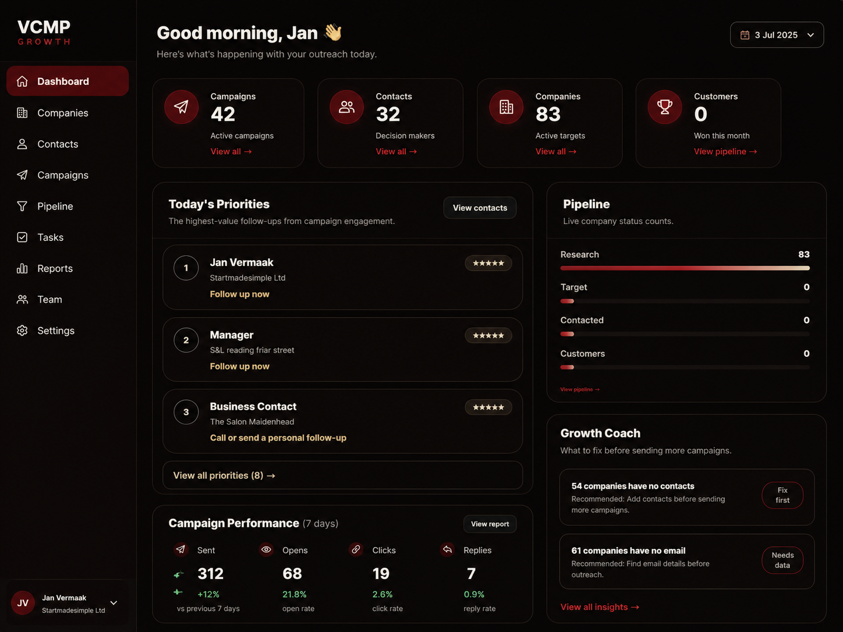Image resolution: width=843 pixels, height=632 pixels.
Task: Click the Reports bar-chart icon in sidebar
Action: 22,268
